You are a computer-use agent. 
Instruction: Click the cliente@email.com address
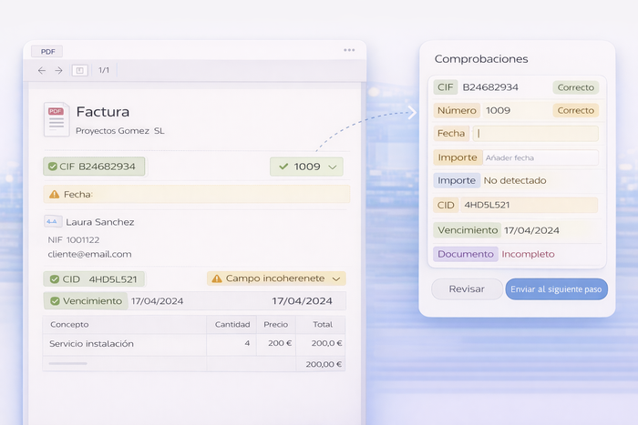click(x=89, y=254)
